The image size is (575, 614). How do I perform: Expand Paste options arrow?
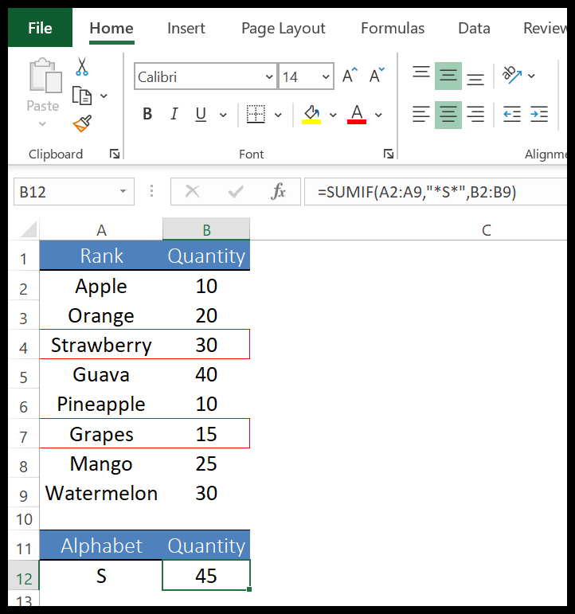(42, 123)
